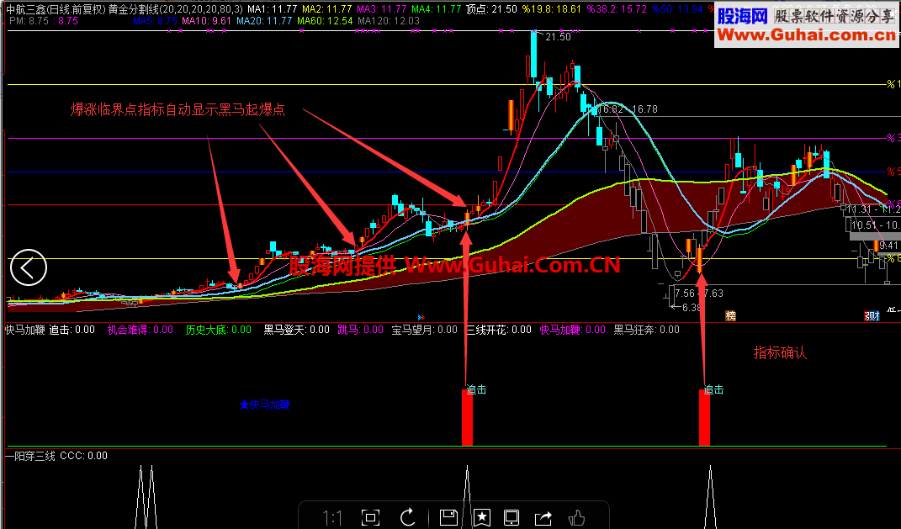Click the 21.50 peak price label

pyautogui.click(x=558, y=37)
